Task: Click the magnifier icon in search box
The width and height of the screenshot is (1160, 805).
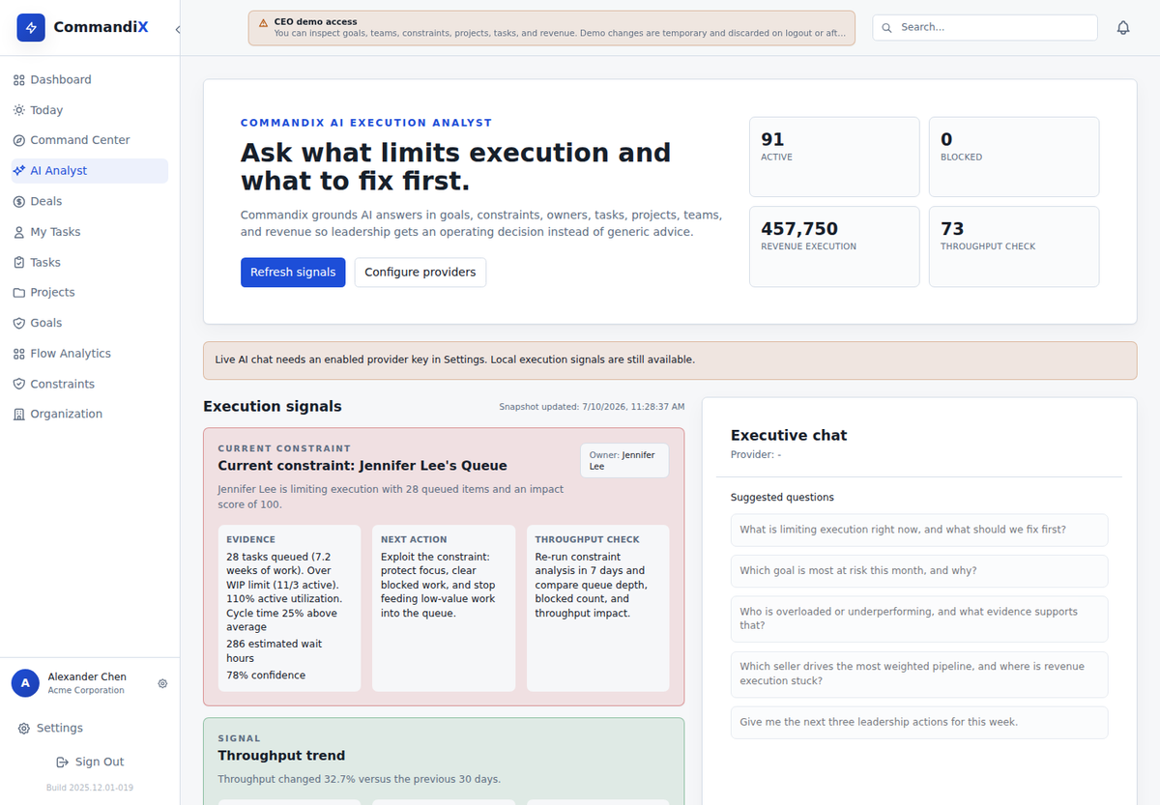Action: 887,27
